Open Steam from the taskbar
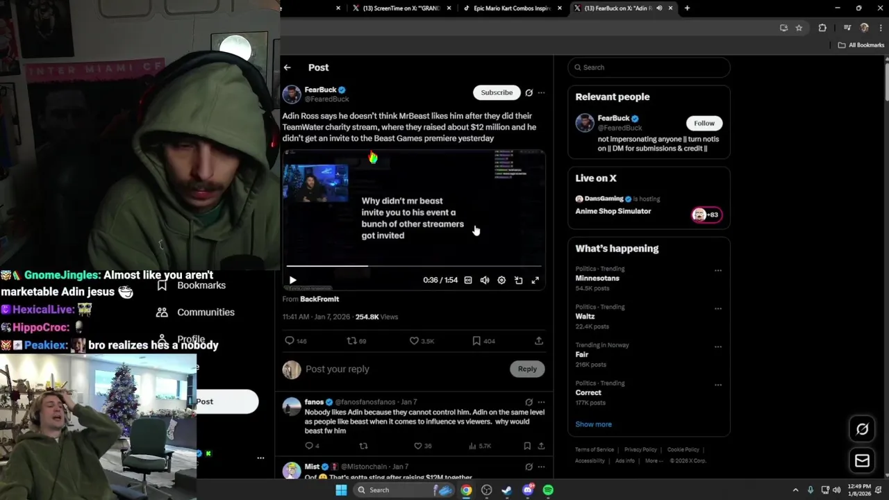The height and width of the screenshot is (500, 889). point(507,490)
